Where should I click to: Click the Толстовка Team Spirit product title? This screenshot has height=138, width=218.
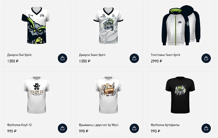[x=165, y=55]
